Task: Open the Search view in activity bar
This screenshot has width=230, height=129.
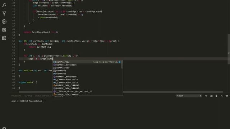Action: pyautogui.click(x=4, y=5)
